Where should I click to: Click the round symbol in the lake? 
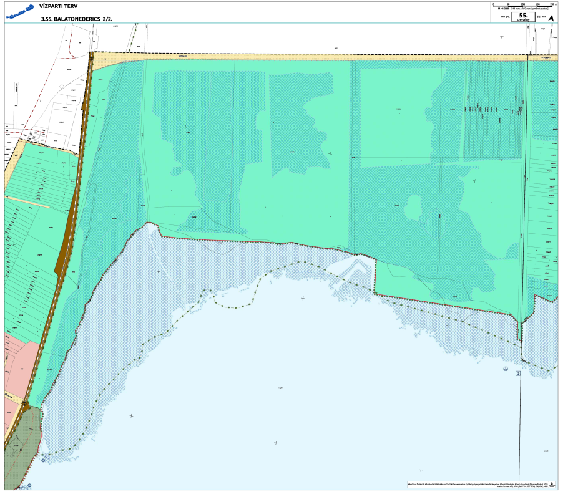point(505,369)
